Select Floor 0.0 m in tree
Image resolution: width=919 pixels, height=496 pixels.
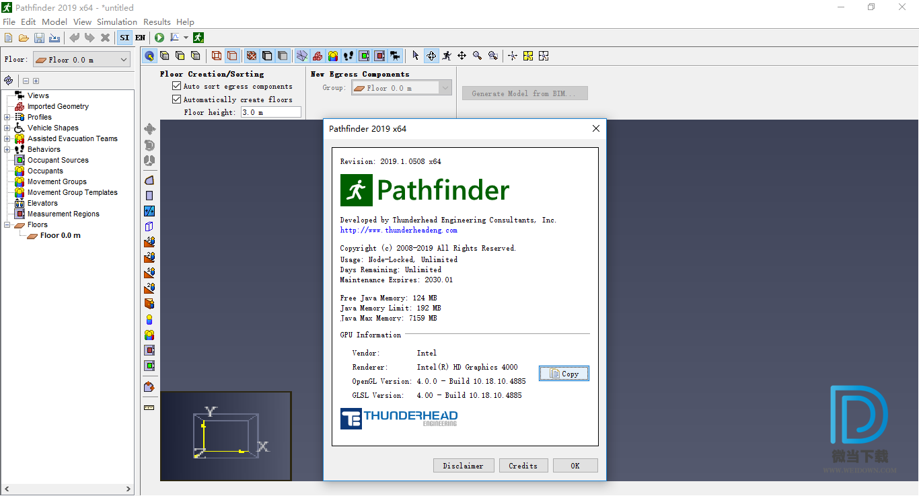click(x=60, y=235)
